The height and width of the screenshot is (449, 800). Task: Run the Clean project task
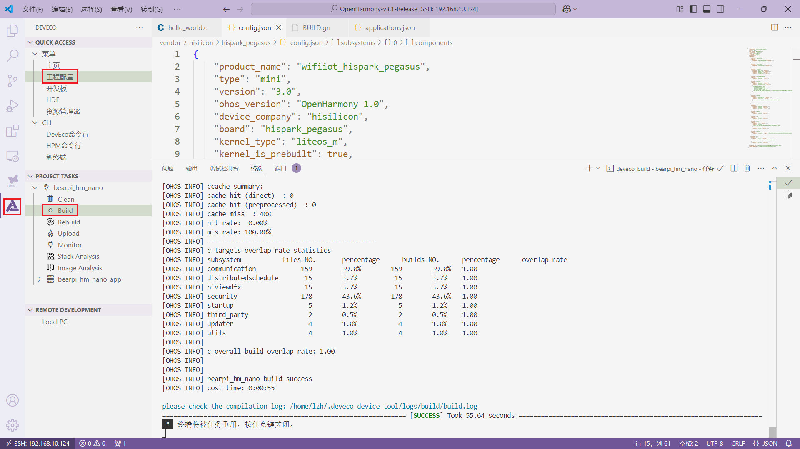coord(66,199)
